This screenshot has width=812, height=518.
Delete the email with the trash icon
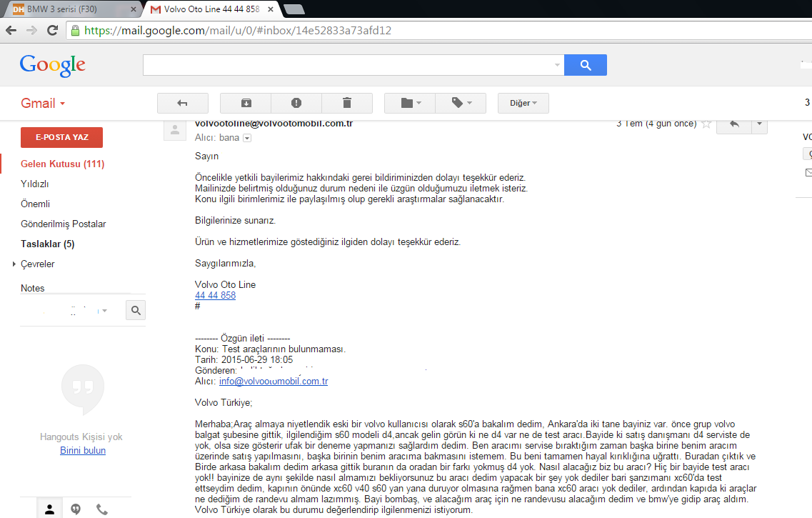click(347, 103)
